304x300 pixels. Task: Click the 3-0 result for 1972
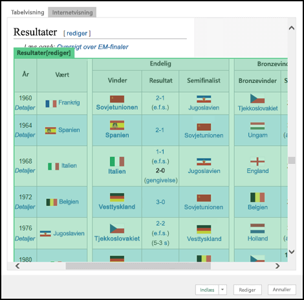click(160, 202)
